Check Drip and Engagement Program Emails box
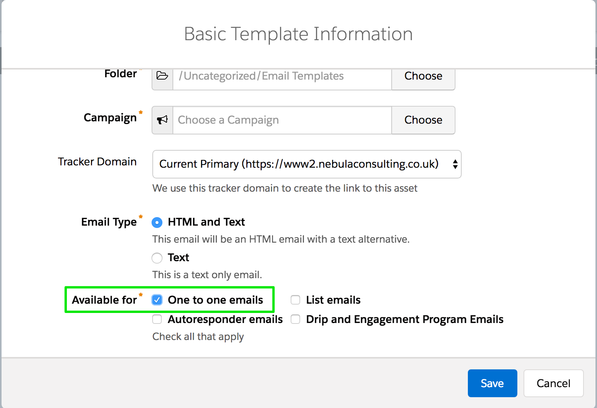Screen dimensions: 597x408 (x=295, y=320)
